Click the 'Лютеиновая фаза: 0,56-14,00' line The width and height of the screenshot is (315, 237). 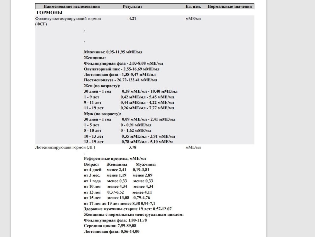click(111, 231)
